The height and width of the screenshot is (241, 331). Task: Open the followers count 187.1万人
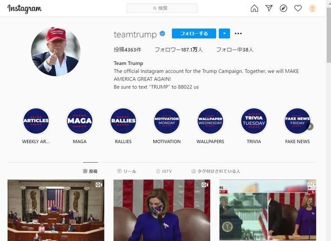click(178, 50)
